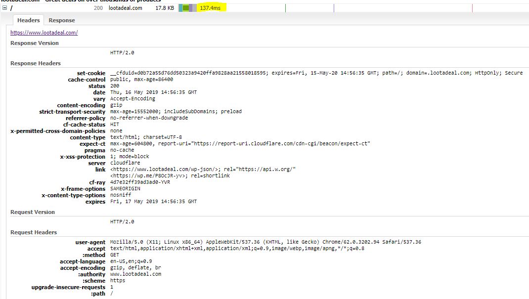
Task: Click the public, max-age=86400 value
Action: tap(141, 79)
